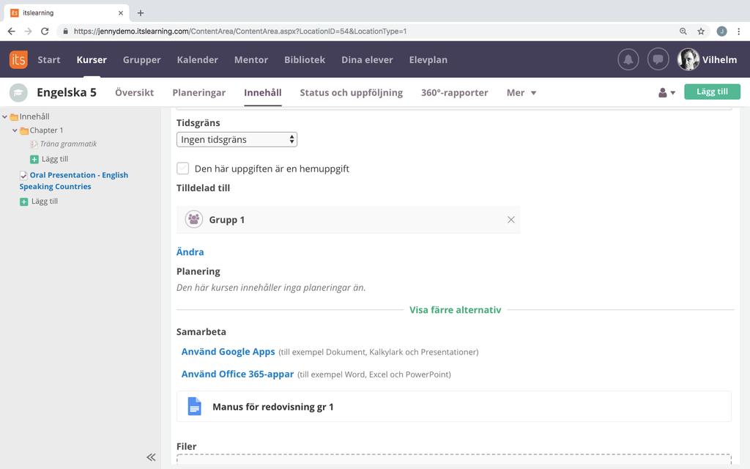Switch to the Översikt tab
The image size is (750, 469).
pyautogui.click(x=135, y=93)
